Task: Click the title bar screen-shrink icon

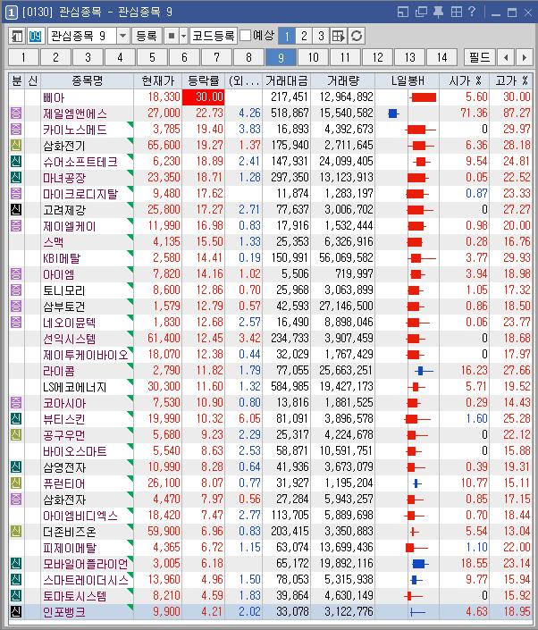Action: click(402, 12)
